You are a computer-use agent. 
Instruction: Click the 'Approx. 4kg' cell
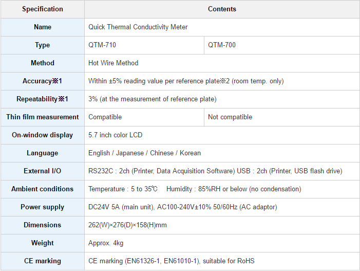[x=222, y=243]
